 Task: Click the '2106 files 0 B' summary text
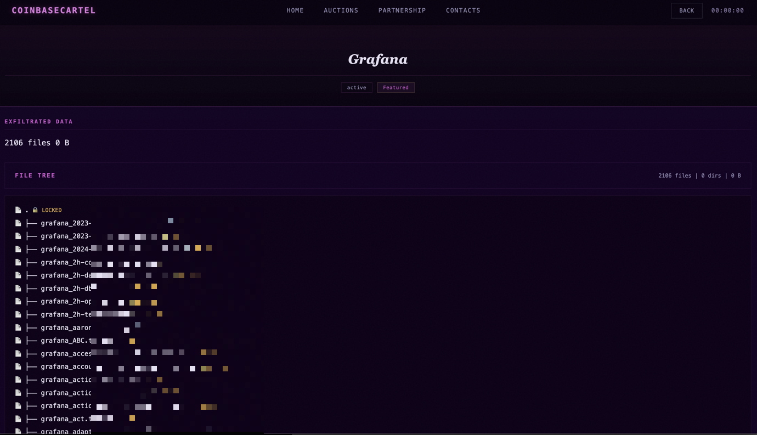click(37, 143)
